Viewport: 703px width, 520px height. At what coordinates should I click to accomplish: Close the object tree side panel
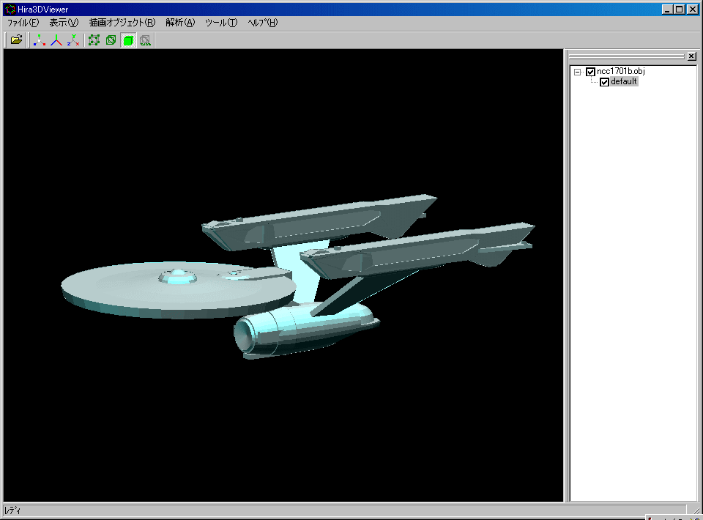point(692,56)
